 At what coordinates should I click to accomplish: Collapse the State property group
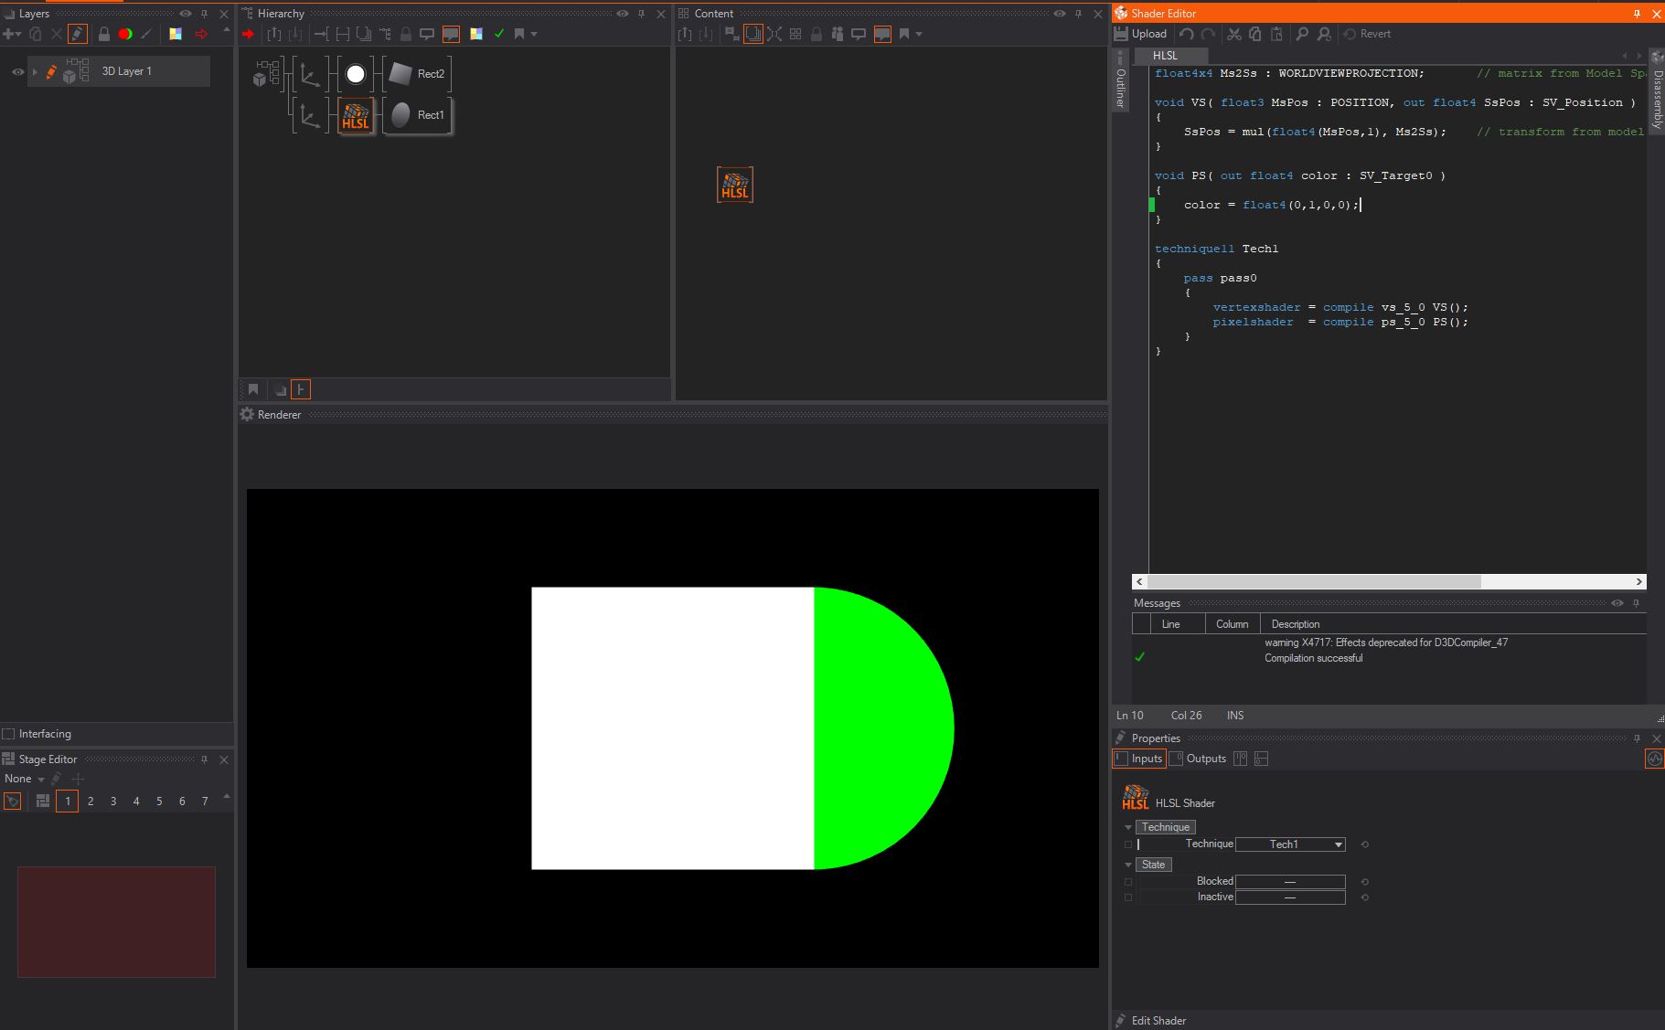tap(1128, 865)
